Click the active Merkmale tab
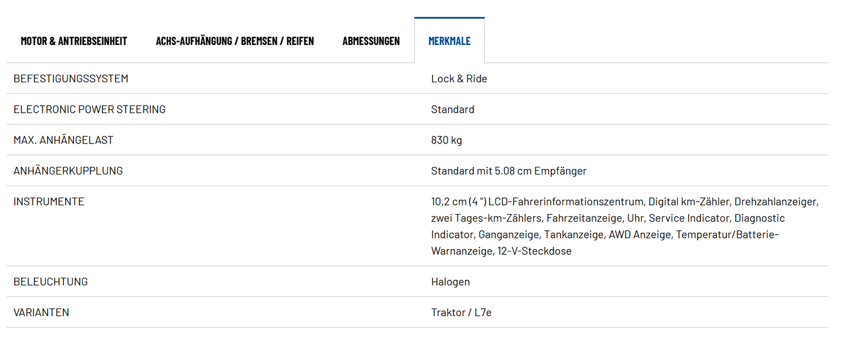This screenshot has width=843, height=343. (x=449, y=41)
